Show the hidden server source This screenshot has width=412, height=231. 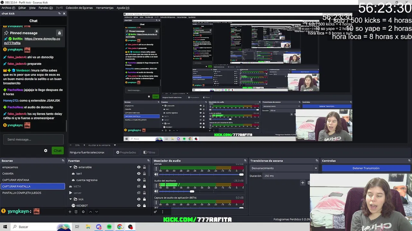coord(139,193)
